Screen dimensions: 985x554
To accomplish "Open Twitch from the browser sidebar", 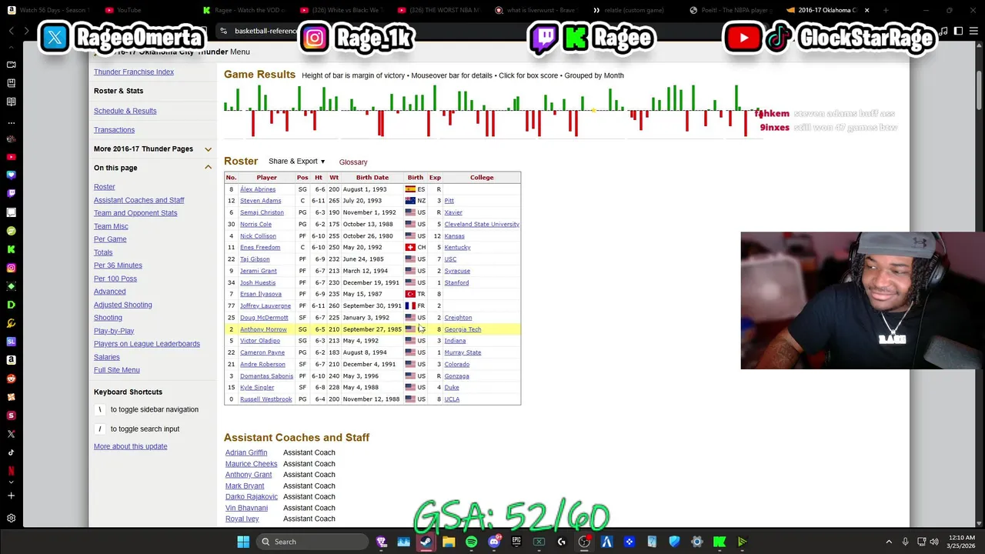I will click(x=11, y=194).
